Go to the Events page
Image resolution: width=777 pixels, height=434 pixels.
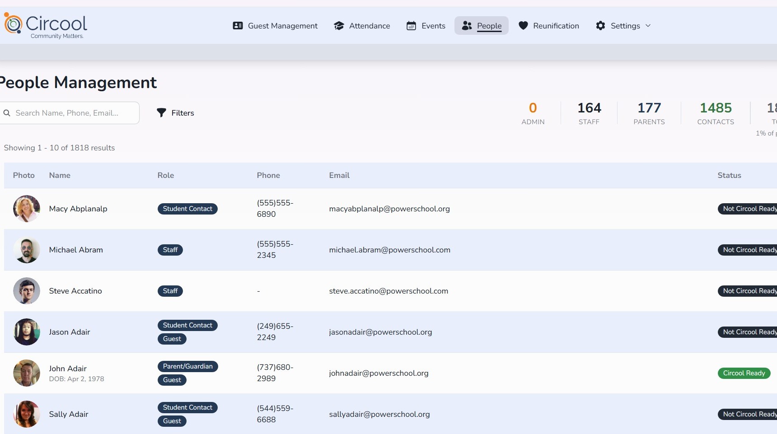426,26
